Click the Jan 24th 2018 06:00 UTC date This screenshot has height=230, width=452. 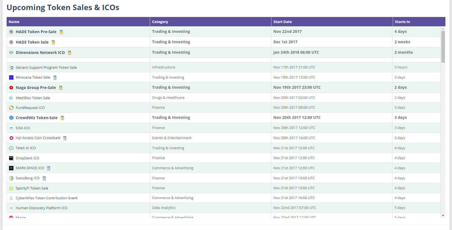point(296,52)
